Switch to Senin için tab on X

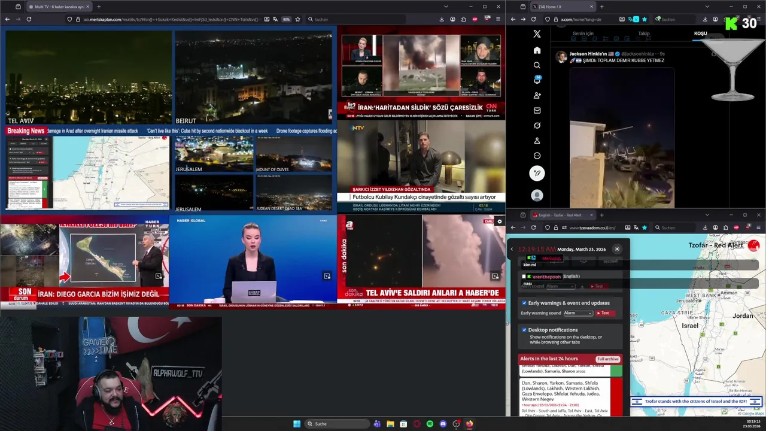(x=583, y=34)
